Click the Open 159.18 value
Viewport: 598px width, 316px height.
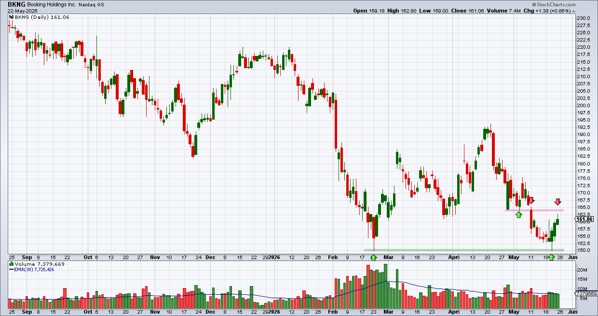click(x=369, y=10)
